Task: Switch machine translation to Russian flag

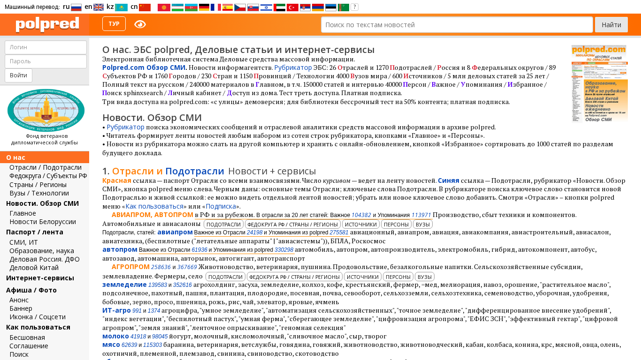Action: pyautogui.click(x=76, y=7)
